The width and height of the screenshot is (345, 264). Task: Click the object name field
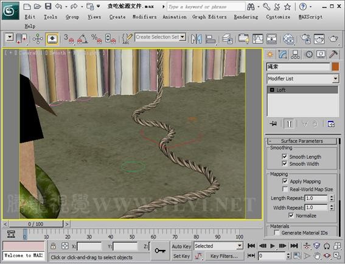pos(298,67)
